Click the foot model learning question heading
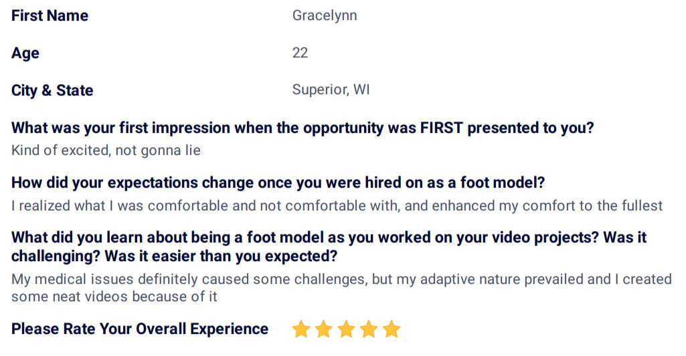The height and width of the screenshot is (356, 686). [x=329, y=246]
